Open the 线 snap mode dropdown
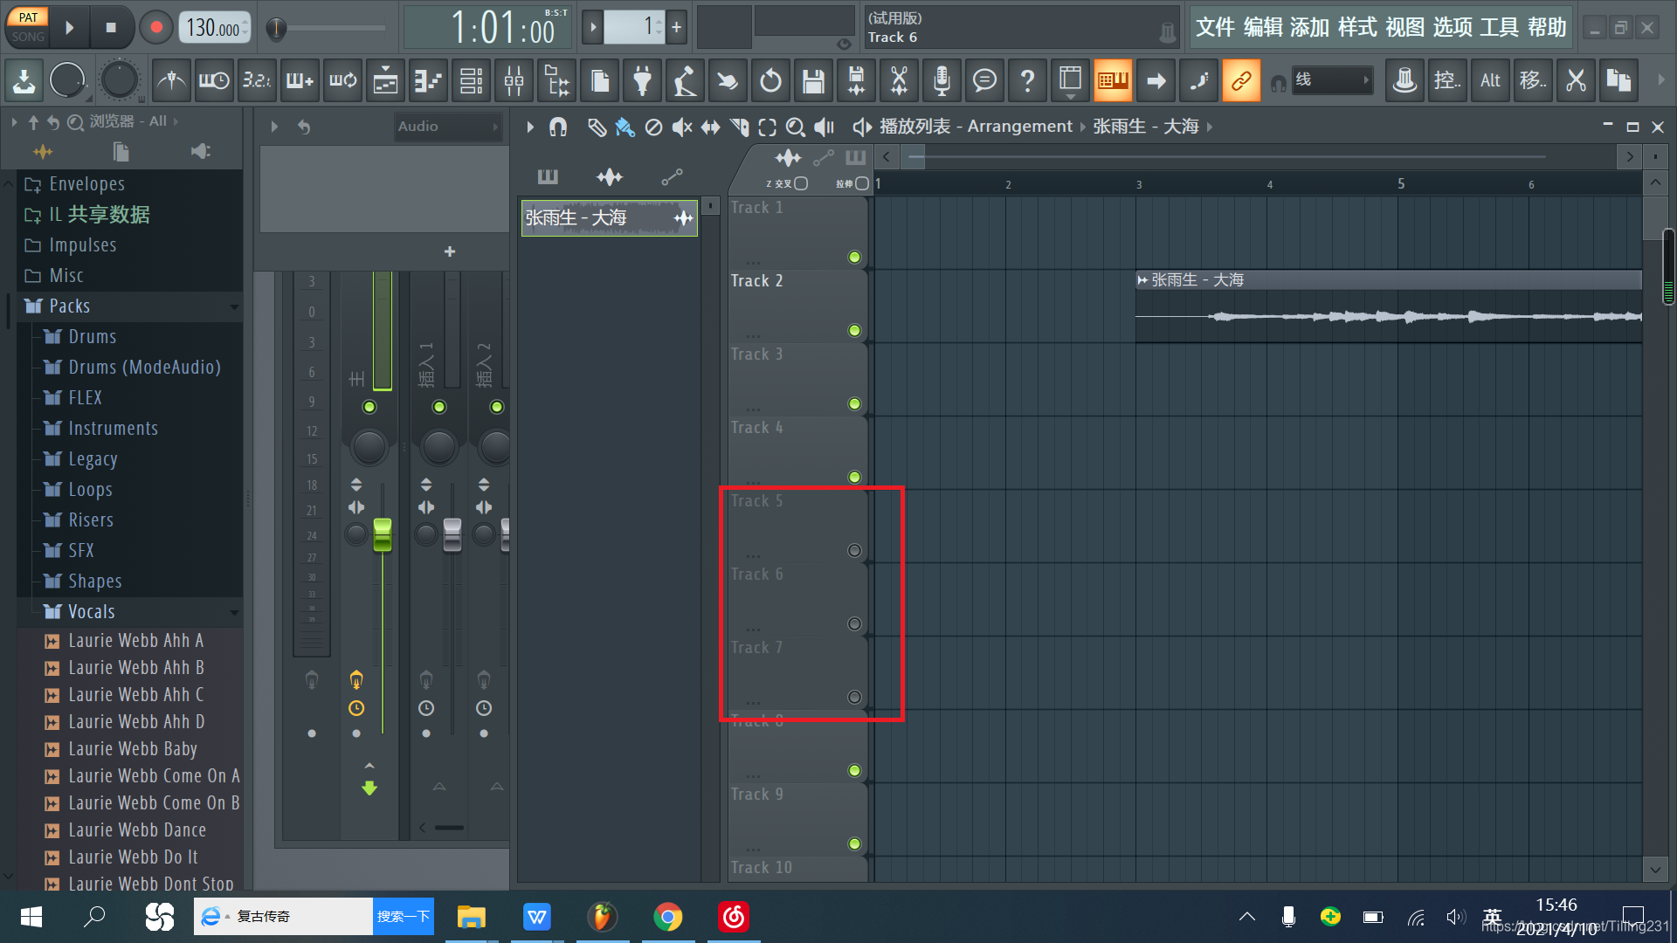 pos(1332,80)
